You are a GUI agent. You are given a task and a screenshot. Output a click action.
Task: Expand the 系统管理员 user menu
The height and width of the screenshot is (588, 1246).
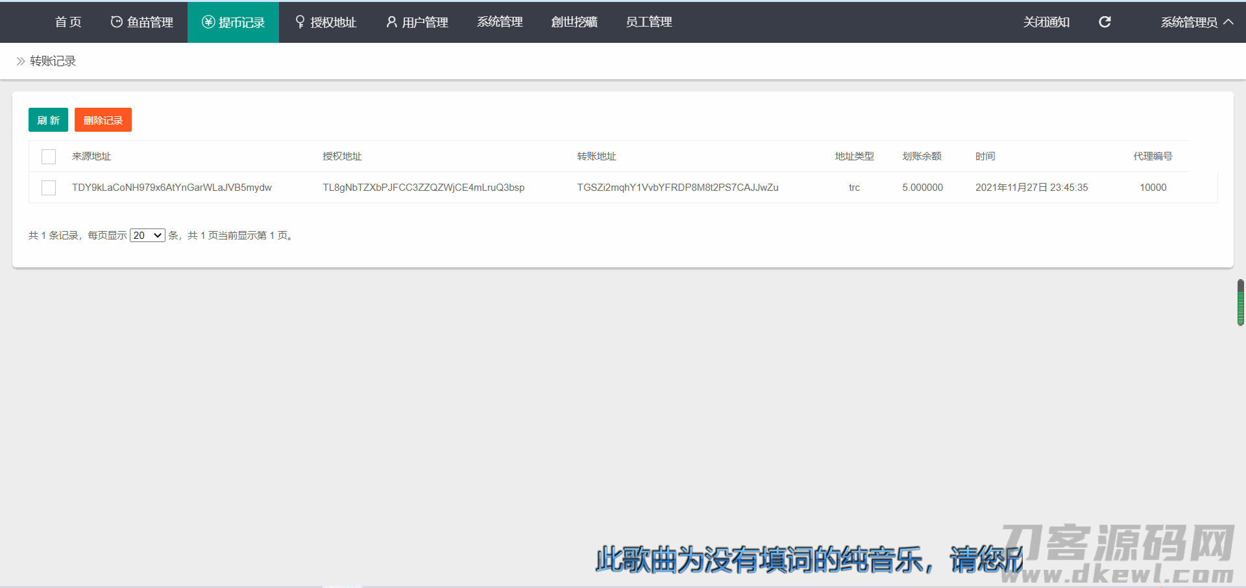tap(1196, 22)
